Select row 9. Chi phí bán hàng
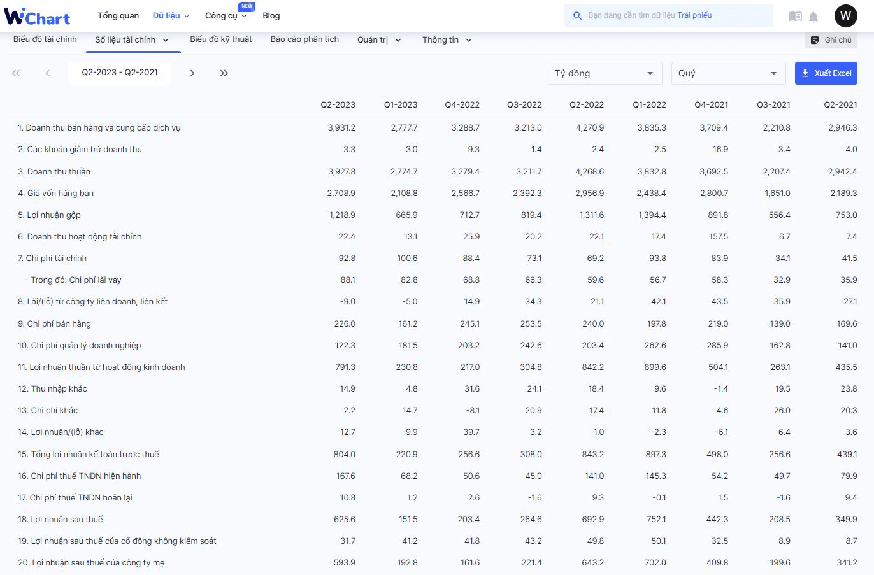 pos(54,324)
